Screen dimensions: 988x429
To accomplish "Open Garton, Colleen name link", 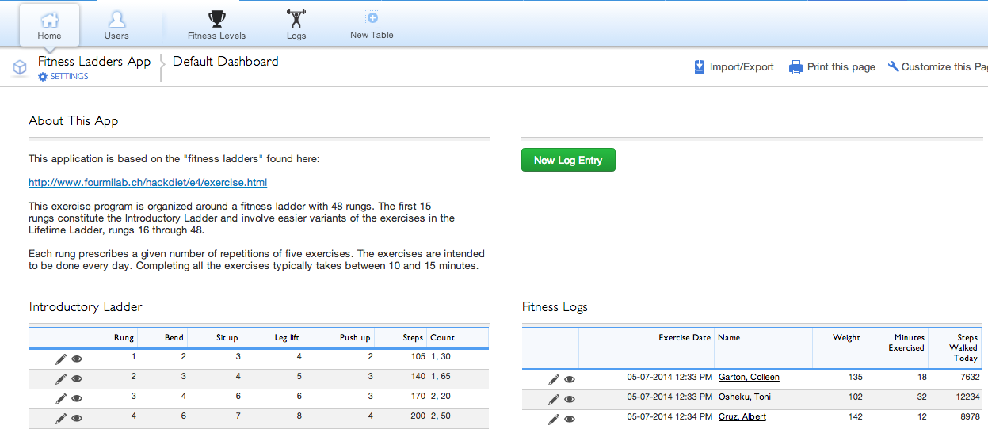I will pos(749,377).
